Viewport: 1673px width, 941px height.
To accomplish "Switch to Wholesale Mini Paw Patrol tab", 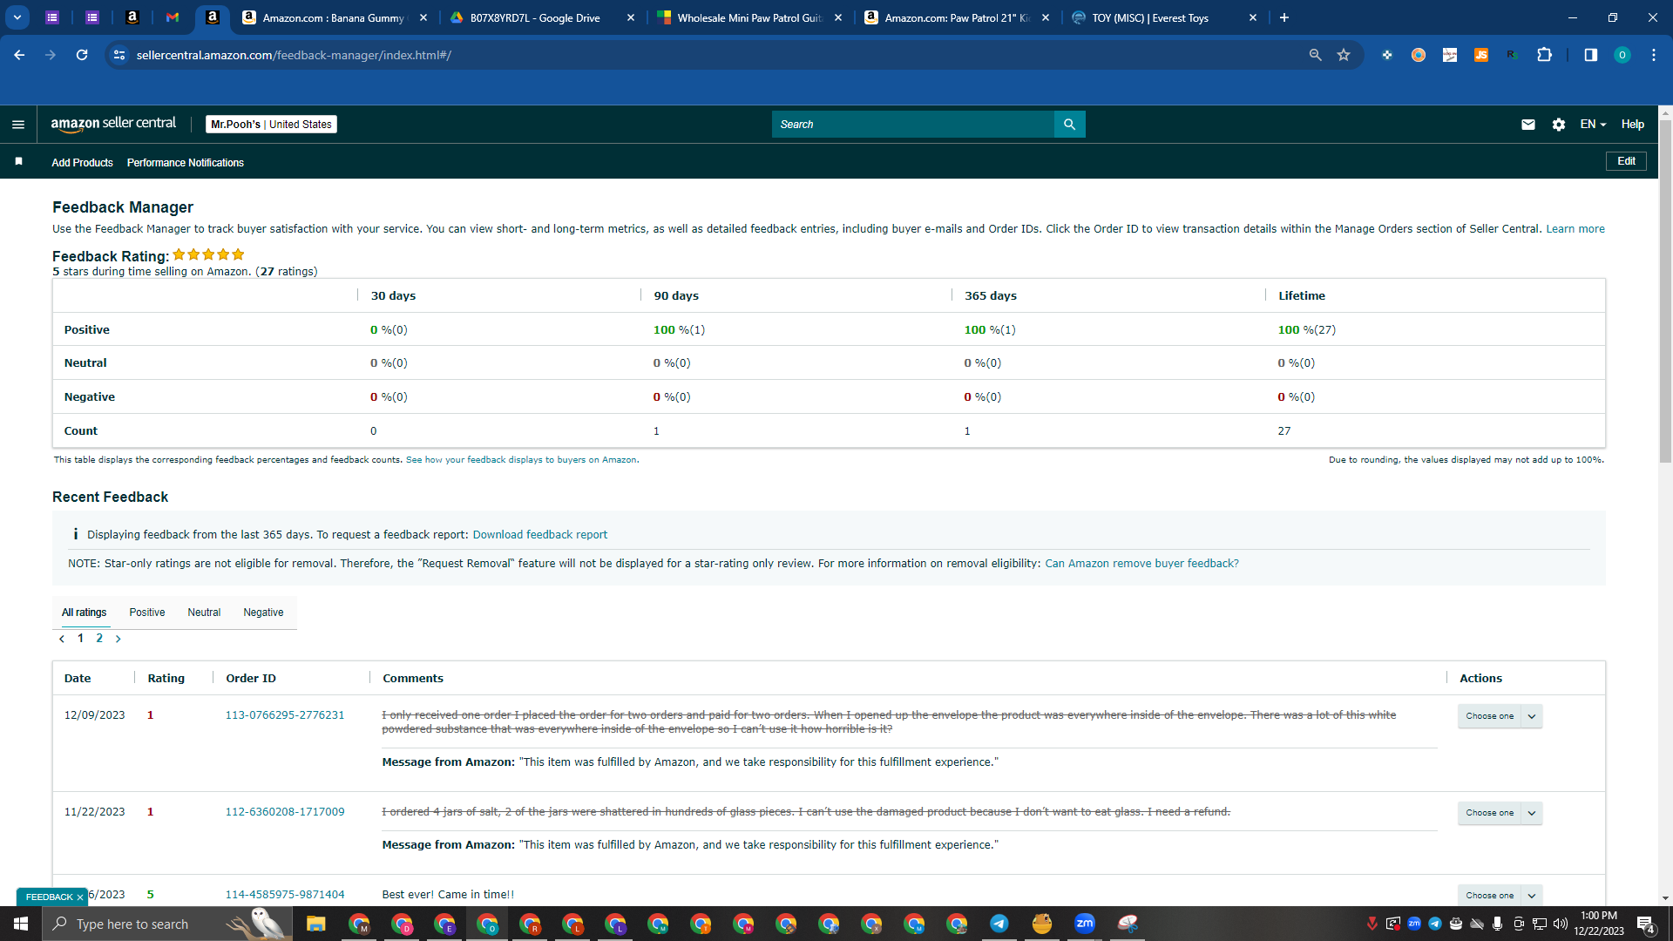I will (x=748, y=17).
